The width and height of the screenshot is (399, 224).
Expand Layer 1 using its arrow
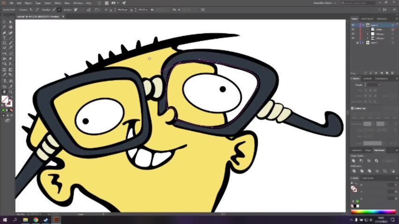point(363,42)
